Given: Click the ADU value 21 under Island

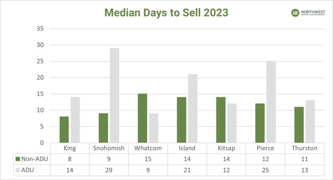Looking at the screenshot, I should point(187,170).
